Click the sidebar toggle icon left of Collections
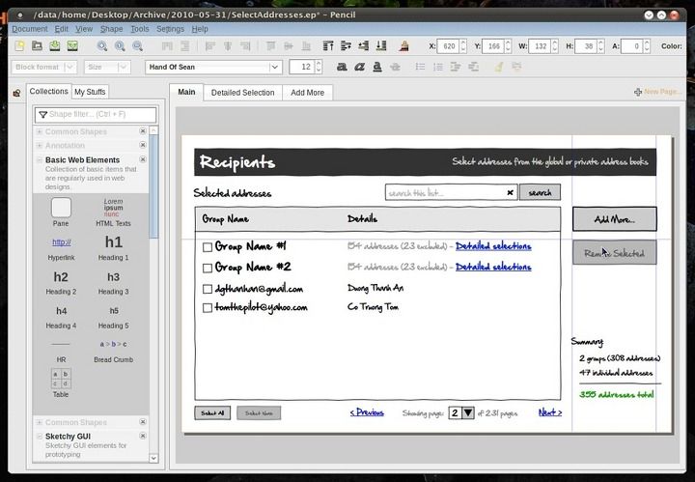695x482 pixels. [x=16, y=93]
